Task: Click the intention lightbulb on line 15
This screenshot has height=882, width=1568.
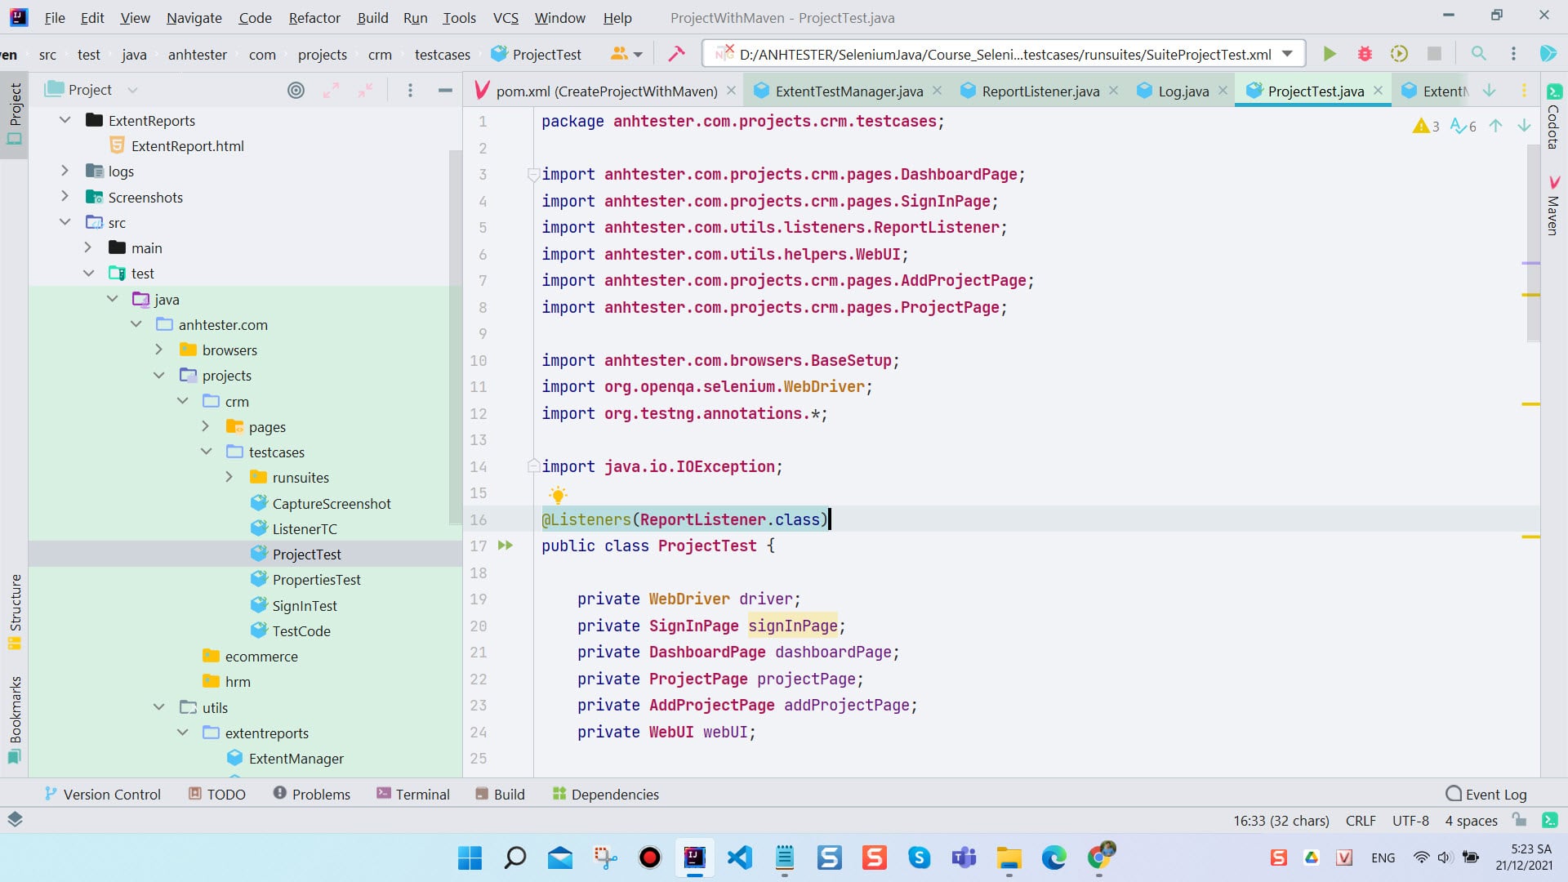Action: pos(558,494)
